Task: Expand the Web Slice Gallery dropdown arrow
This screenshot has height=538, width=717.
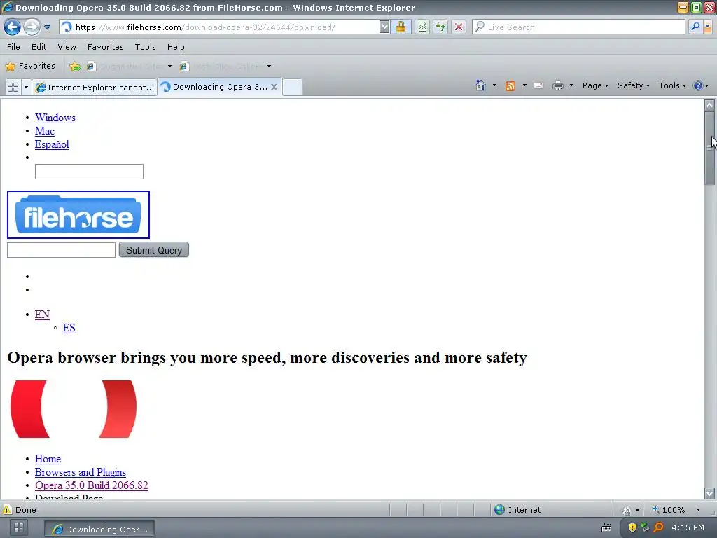Action: (269, 67)
